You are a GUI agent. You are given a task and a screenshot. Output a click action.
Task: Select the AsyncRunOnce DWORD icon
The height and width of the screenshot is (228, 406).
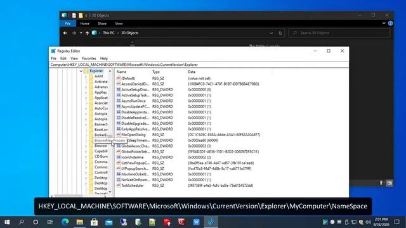pos(119,101)
